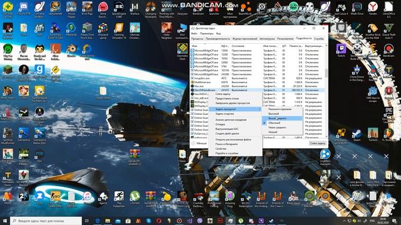Screen dimensions: 401x225
Task: Open Параметры menu in Task Manager
Action: tap(206, 33)
